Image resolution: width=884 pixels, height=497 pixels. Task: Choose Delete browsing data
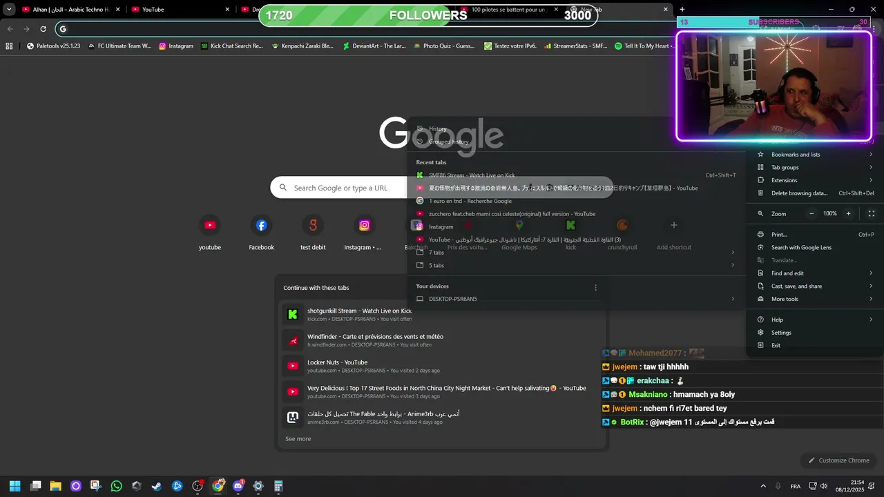[x=815, y=193]
